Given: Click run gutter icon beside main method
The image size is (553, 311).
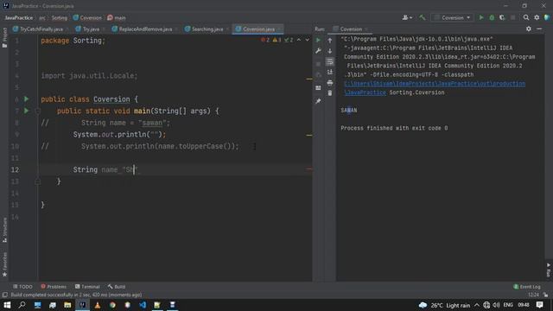Looking at the screenshot, I should 27,111.
